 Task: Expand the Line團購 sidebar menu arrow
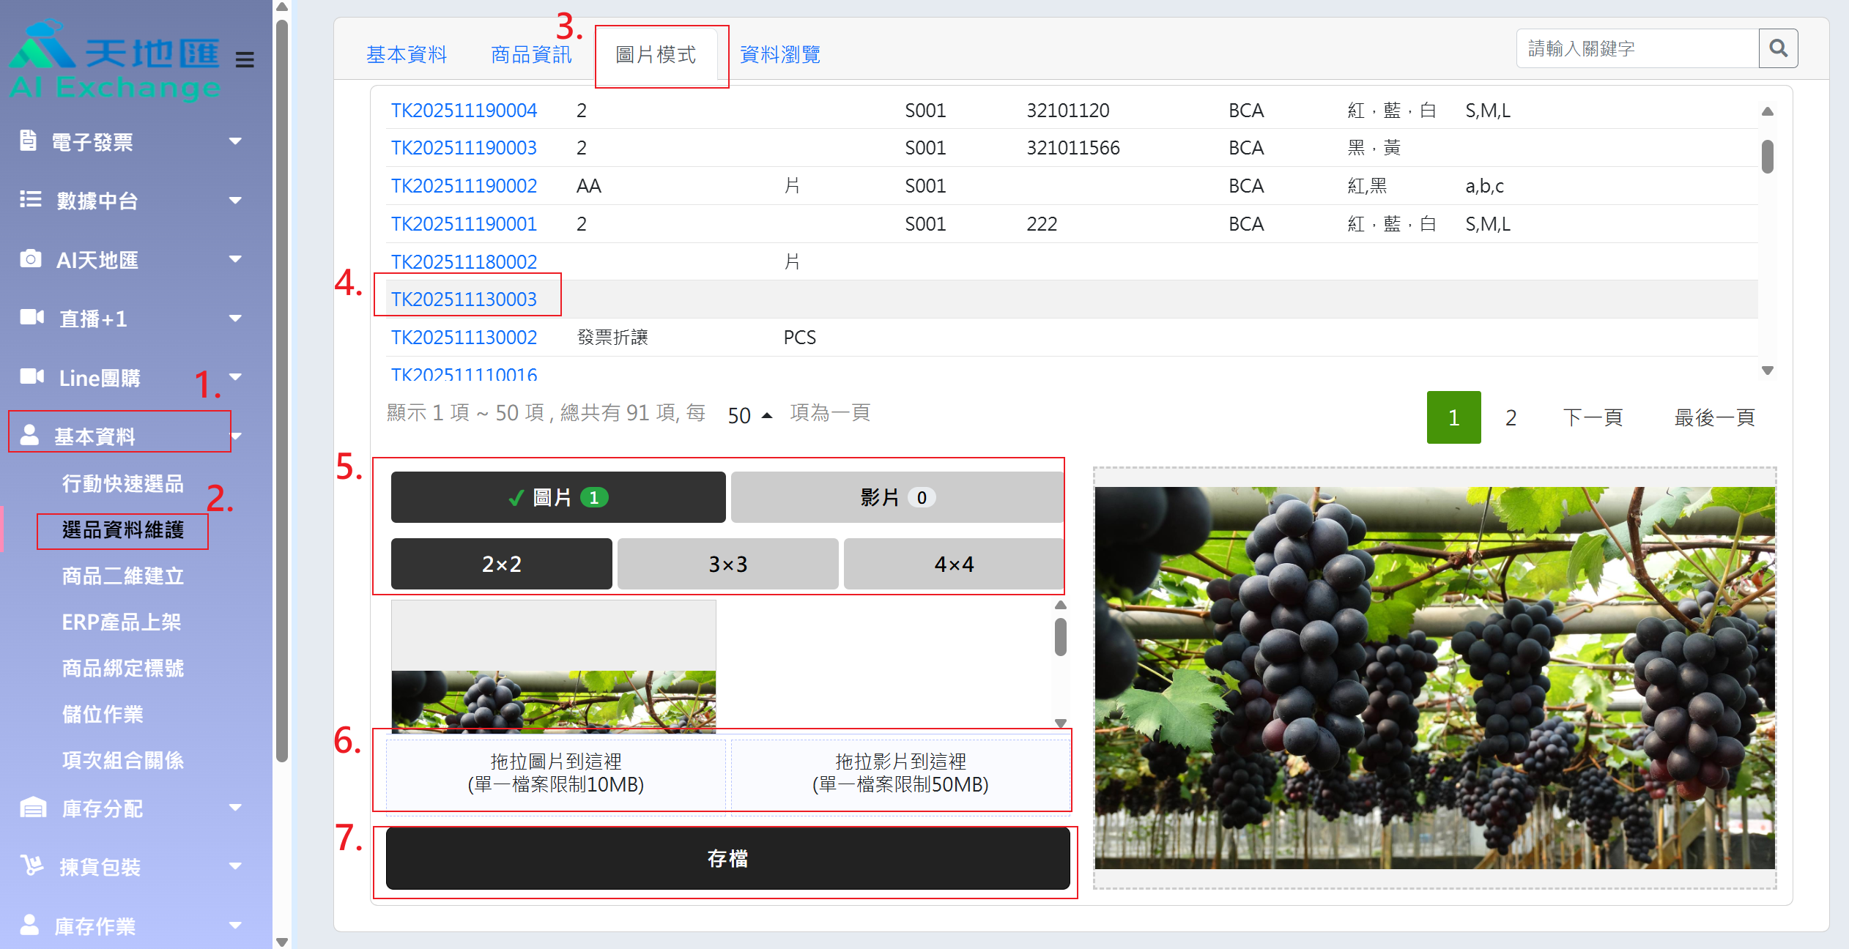coord(236,376)
